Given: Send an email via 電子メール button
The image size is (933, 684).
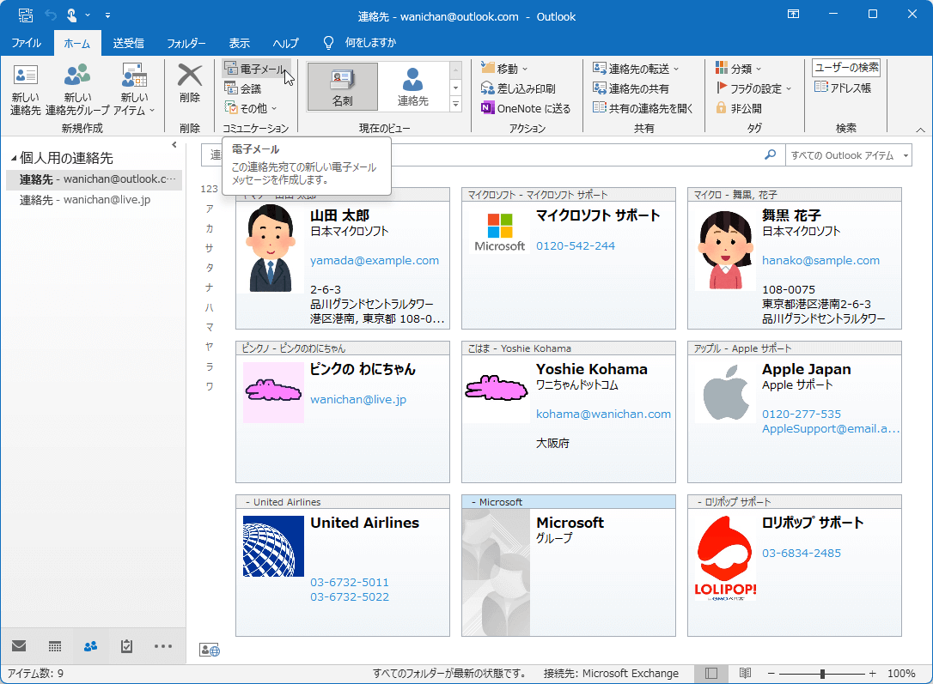Looking at the screenshot, I should [x=257, y=69].
